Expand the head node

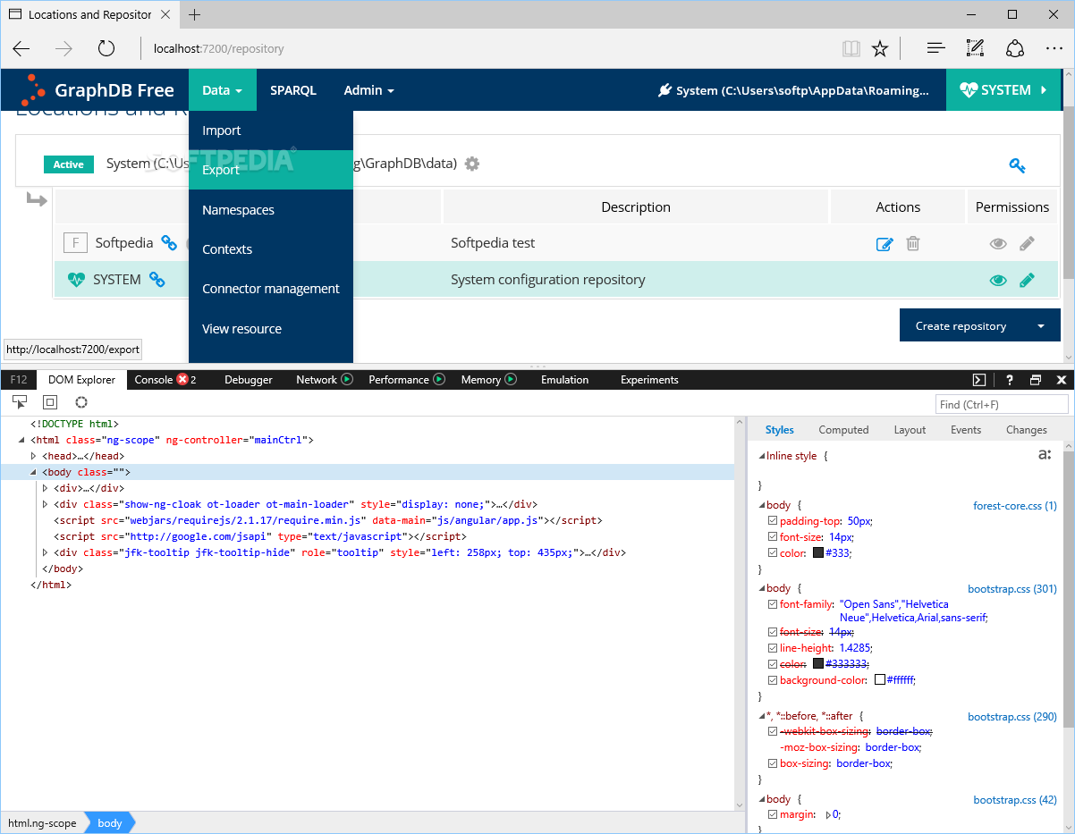pyautogui.click(x=34, y=456)
